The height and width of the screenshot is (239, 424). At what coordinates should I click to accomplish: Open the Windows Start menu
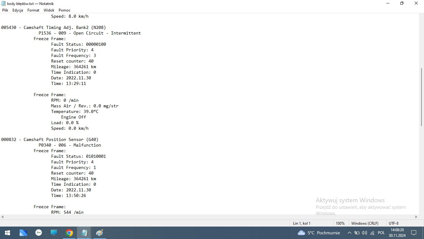(x=7, y=233)
